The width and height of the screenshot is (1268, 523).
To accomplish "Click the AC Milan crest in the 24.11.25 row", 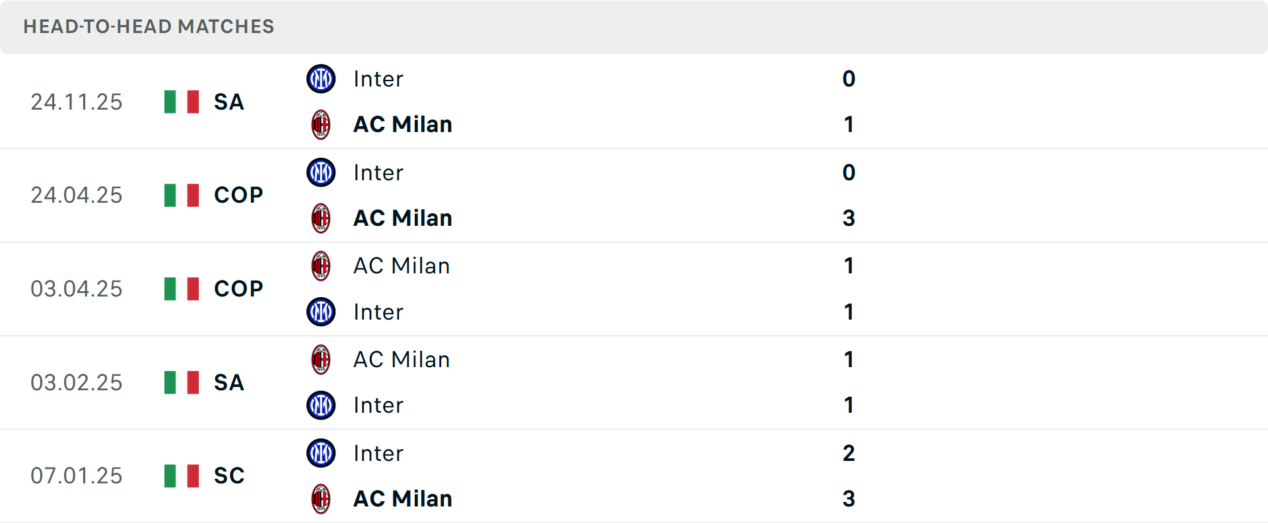I will tap(321, 124).
